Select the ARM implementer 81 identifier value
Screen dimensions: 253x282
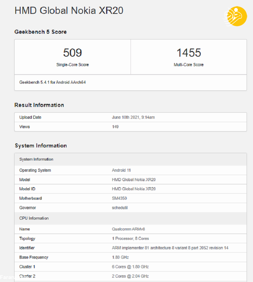(170, 248)
